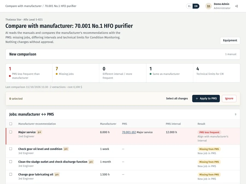Click the PMS interval column header
Screen dimensions: 246x184
(173, 124)
